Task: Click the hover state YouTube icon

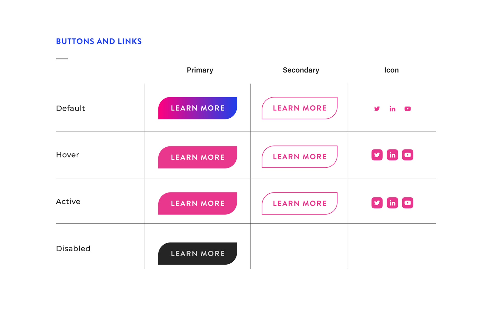Action: click(407, 155)
